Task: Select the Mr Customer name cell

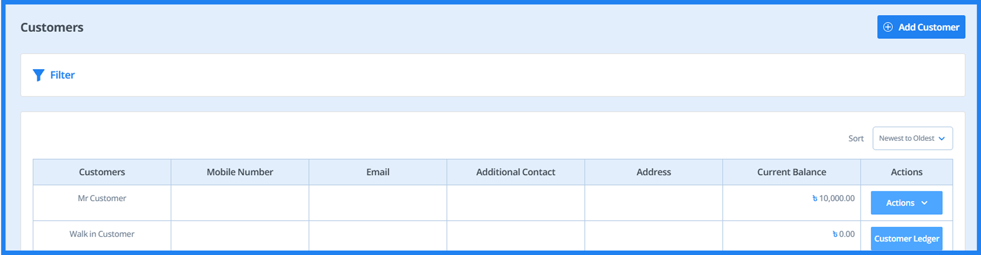Action: (x=102, y=198)
